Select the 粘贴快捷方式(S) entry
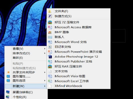 tap(26, 68)
